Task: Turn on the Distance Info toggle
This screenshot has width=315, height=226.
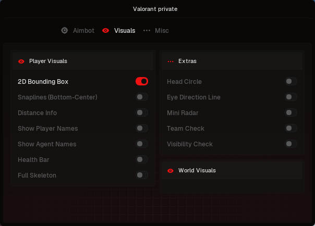Action: pyautogui.click(x=142, y=112)
